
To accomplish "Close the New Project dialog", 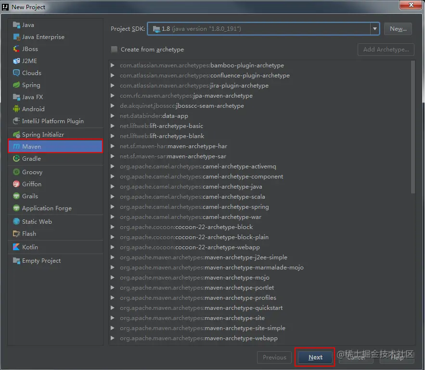I will tap(411, 5).
